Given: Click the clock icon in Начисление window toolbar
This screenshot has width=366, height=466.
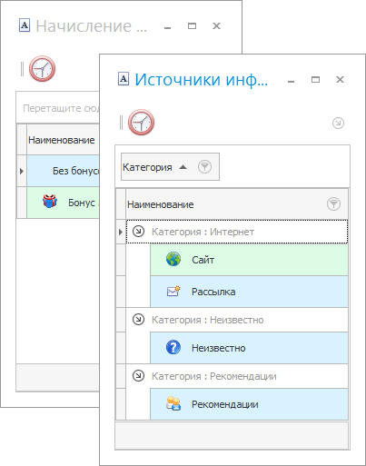Looking at the screenshot, I should click(x=42, y=69).
